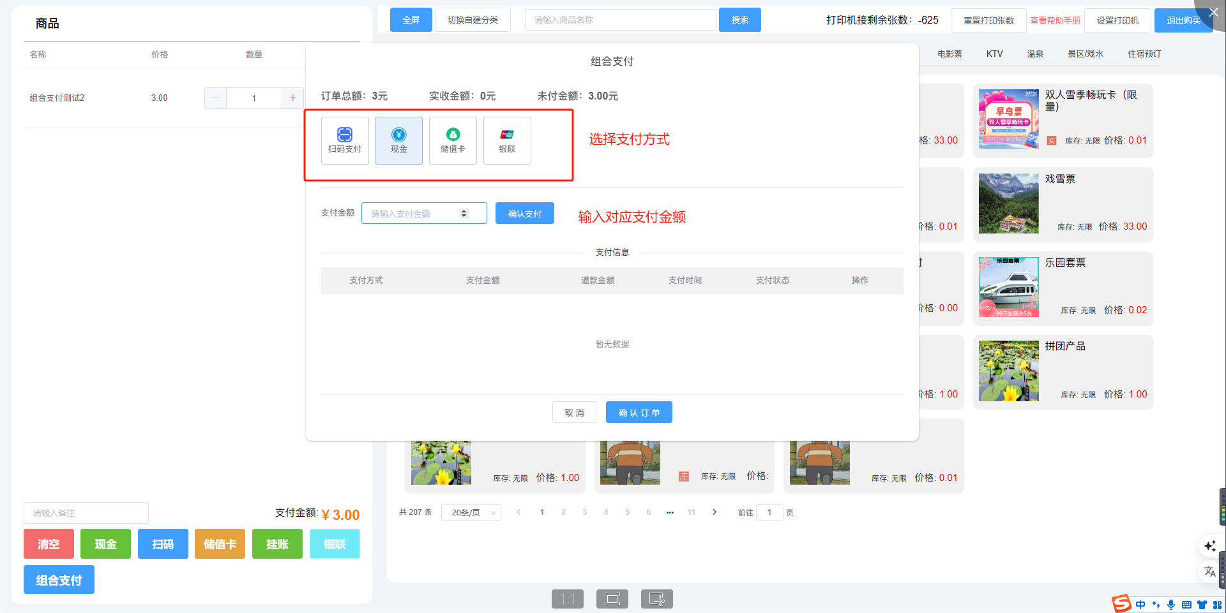1226x613 pixels.
Task: Open the 20条/页 page size dropdown
Action: tap(471, 512)
